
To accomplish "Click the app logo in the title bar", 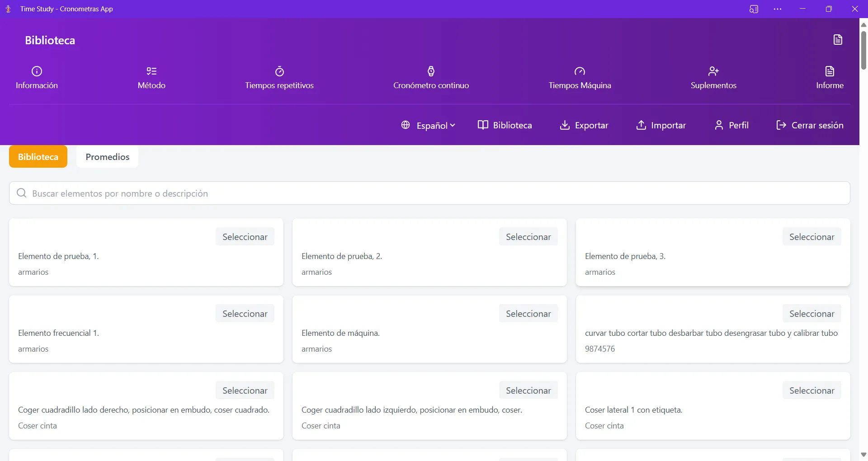I will click(8, 9).
